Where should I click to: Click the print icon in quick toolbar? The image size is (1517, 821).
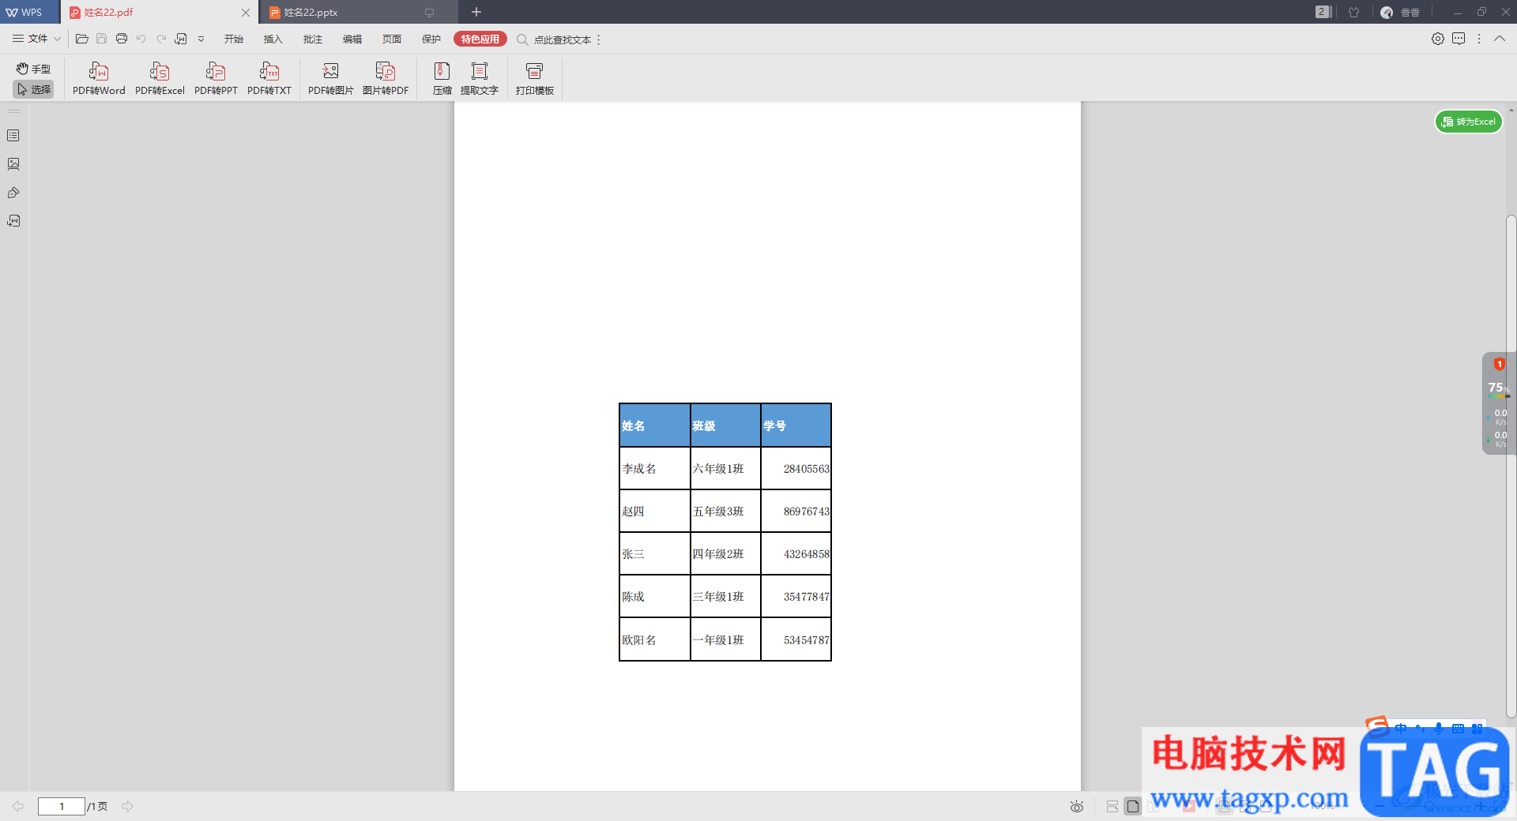click(x=122, y=39)
